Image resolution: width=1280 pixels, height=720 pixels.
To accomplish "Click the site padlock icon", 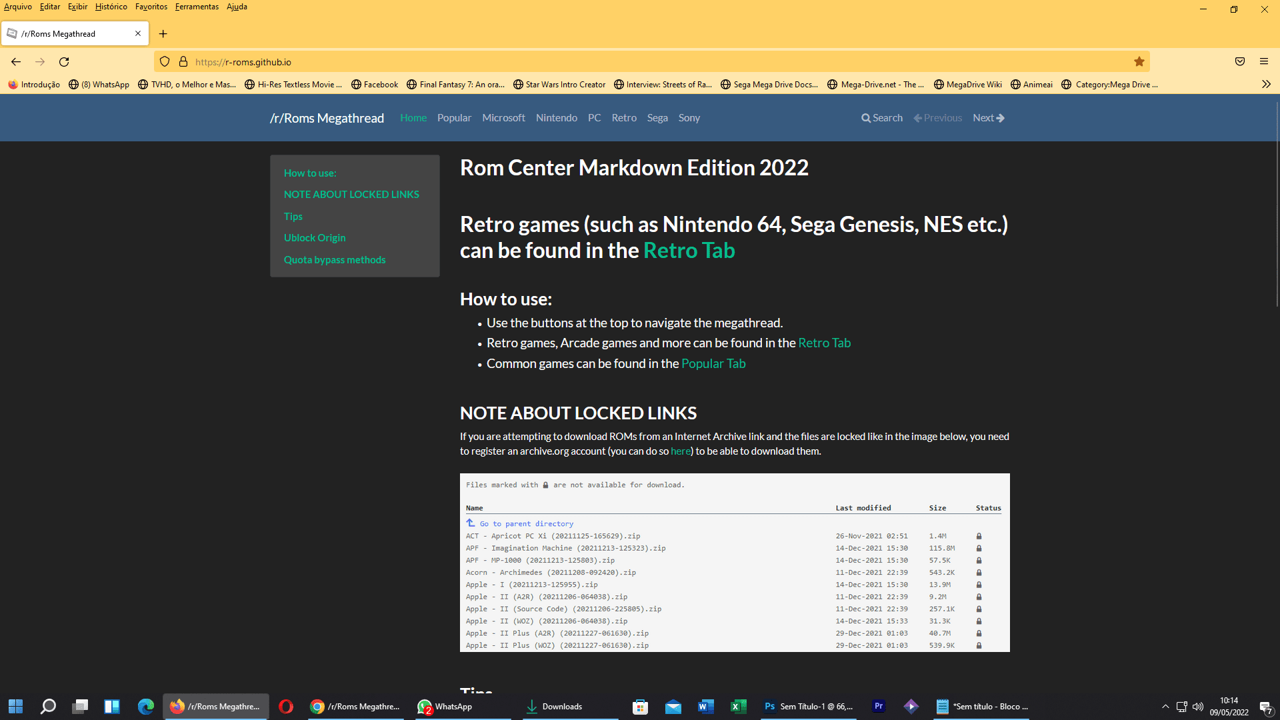I will [x=183, y=62].
